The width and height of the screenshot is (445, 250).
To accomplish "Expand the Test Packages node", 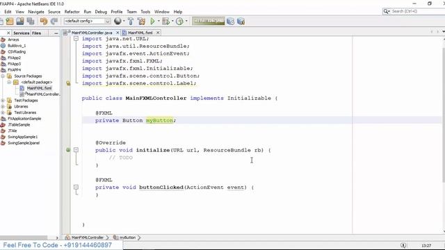I will pos(3,100).
